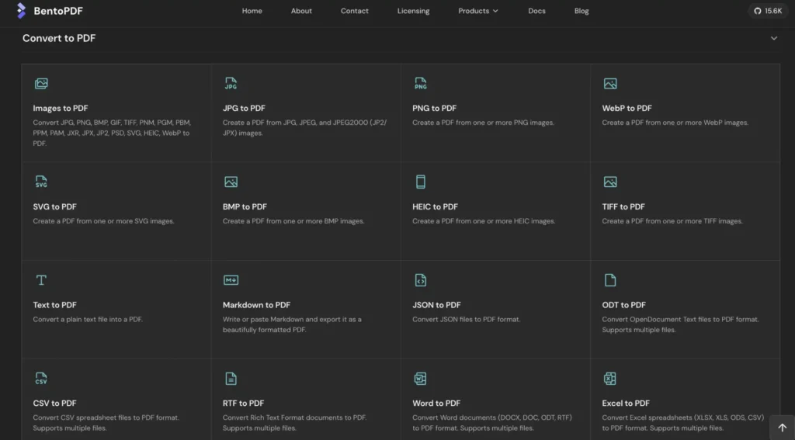Click 'Create a PDF from one or more BMP images.'
This screenshot has width=795, height=440.
293,221
